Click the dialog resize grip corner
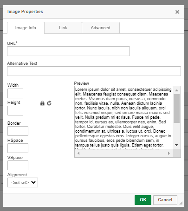The height and width of the screenshot is (211, 188). click(181, 203)
